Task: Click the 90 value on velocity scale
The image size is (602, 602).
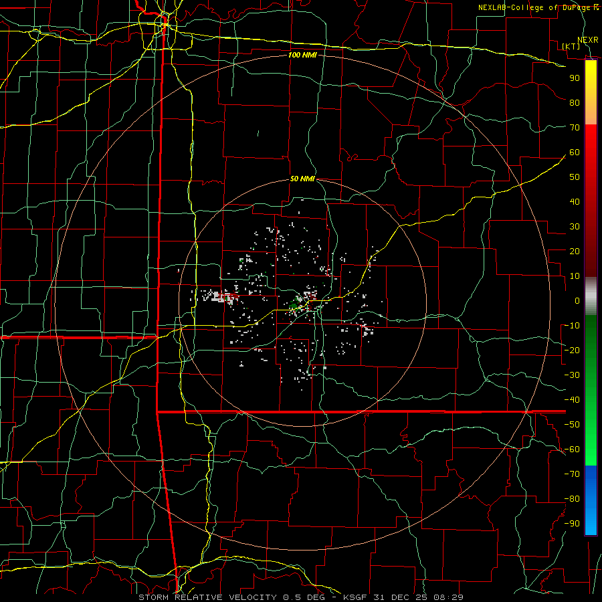Action: coord(575,78)
